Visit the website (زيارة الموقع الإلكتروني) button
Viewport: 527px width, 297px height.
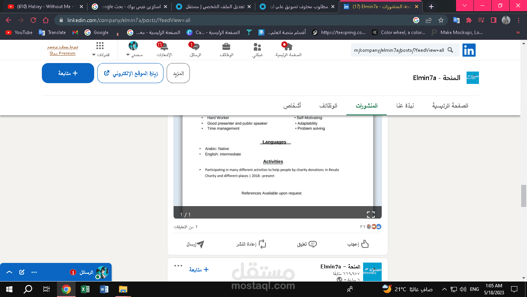130,73
